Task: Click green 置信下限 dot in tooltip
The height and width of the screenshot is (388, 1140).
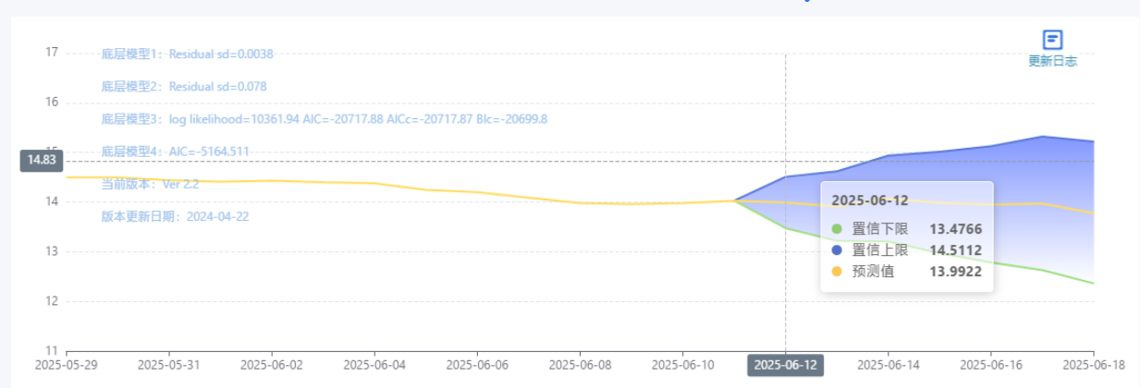Action: click(838, 229)
